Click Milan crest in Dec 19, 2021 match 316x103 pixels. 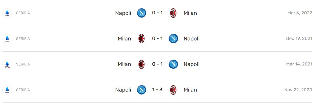(141, 39)
